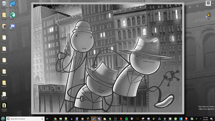Open the Recycle Bin desktop icon
Image resolution: width=215 pixels, height=121 pixels.
pos(4,4)
